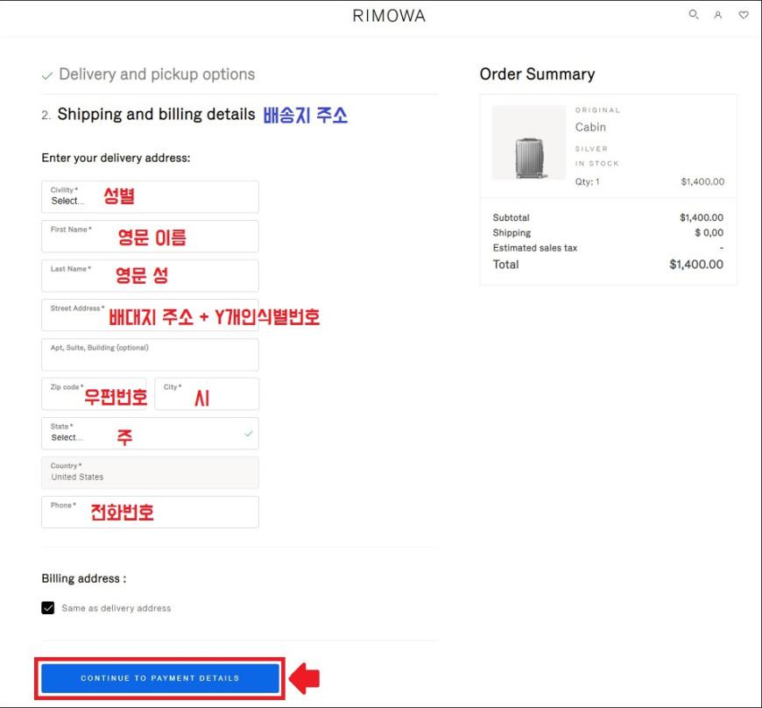The height and width of the screenshot is (708, 762).
Task: Click the Estimated sales tax label
Action: 534,248
